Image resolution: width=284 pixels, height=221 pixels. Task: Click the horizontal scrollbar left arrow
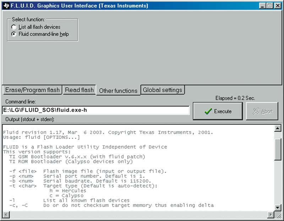6,215
